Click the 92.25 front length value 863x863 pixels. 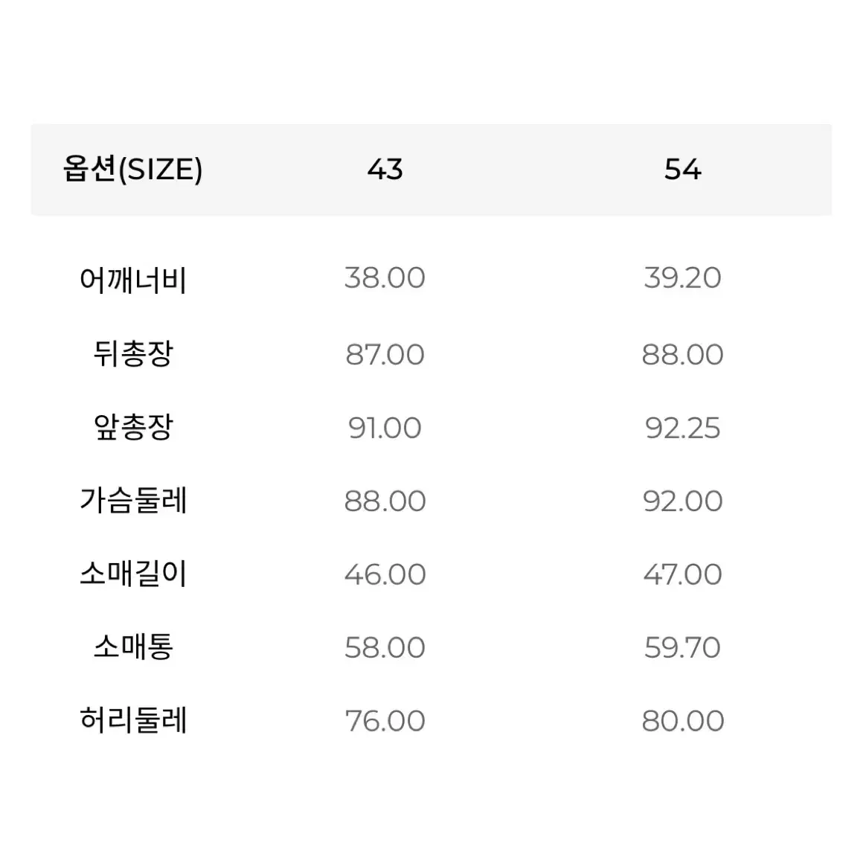coord(682,429)
